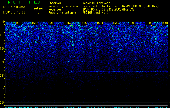Select the Ogata-vill. Akita-Pref. JAPAN location text
The height and width of the screenshot is (108, 170).
click(121, 6)
